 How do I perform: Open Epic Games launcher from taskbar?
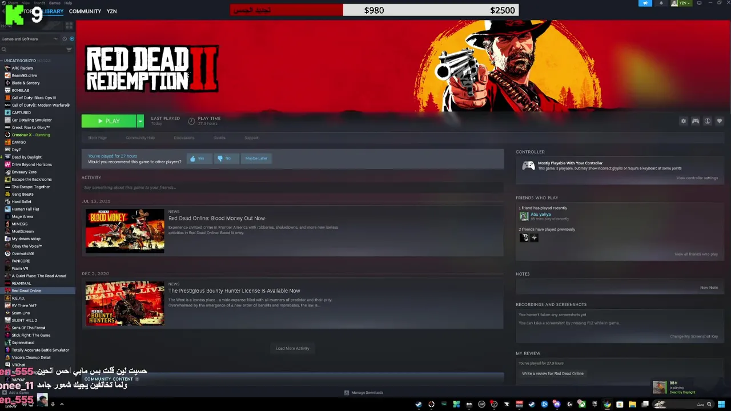(x=595, y=404)
